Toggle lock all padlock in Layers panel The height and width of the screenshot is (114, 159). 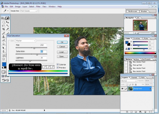[x=136, y=84]
